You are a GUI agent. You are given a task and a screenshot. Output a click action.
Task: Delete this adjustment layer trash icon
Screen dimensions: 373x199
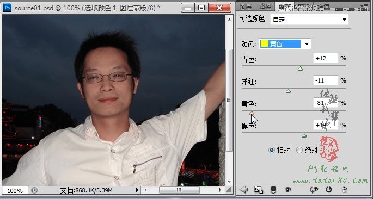point(344,190)
